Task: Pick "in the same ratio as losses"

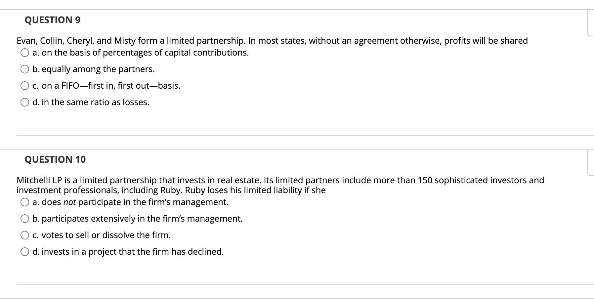Action: point(25,102)
